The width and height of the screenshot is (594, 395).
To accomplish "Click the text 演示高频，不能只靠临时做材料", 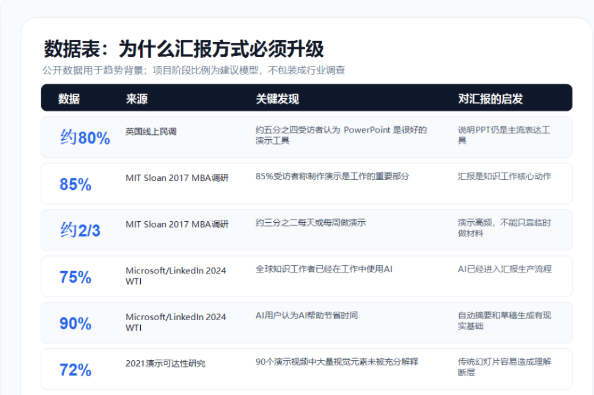I will (504, 228).
